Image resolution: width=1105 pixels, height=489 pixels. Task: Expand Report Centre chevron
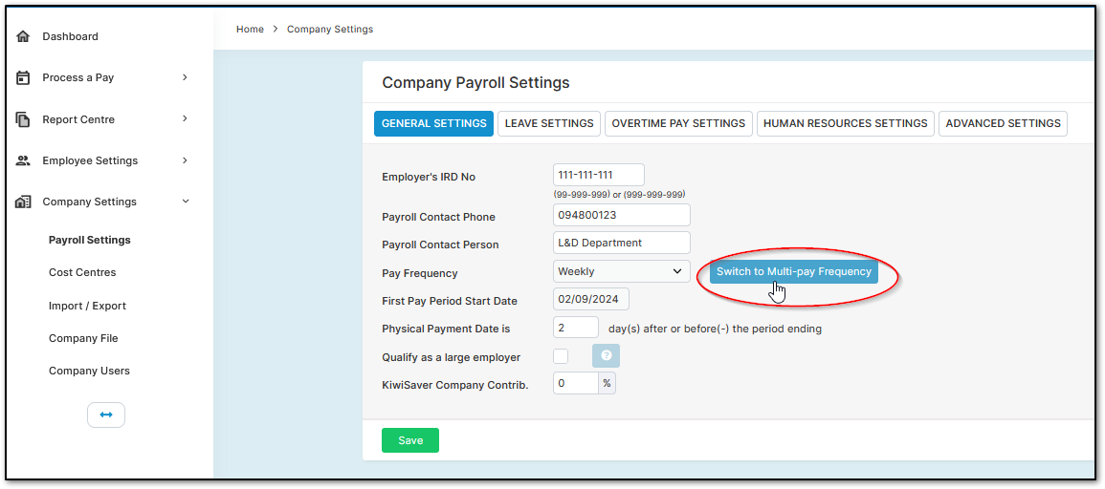click(185, 119)
